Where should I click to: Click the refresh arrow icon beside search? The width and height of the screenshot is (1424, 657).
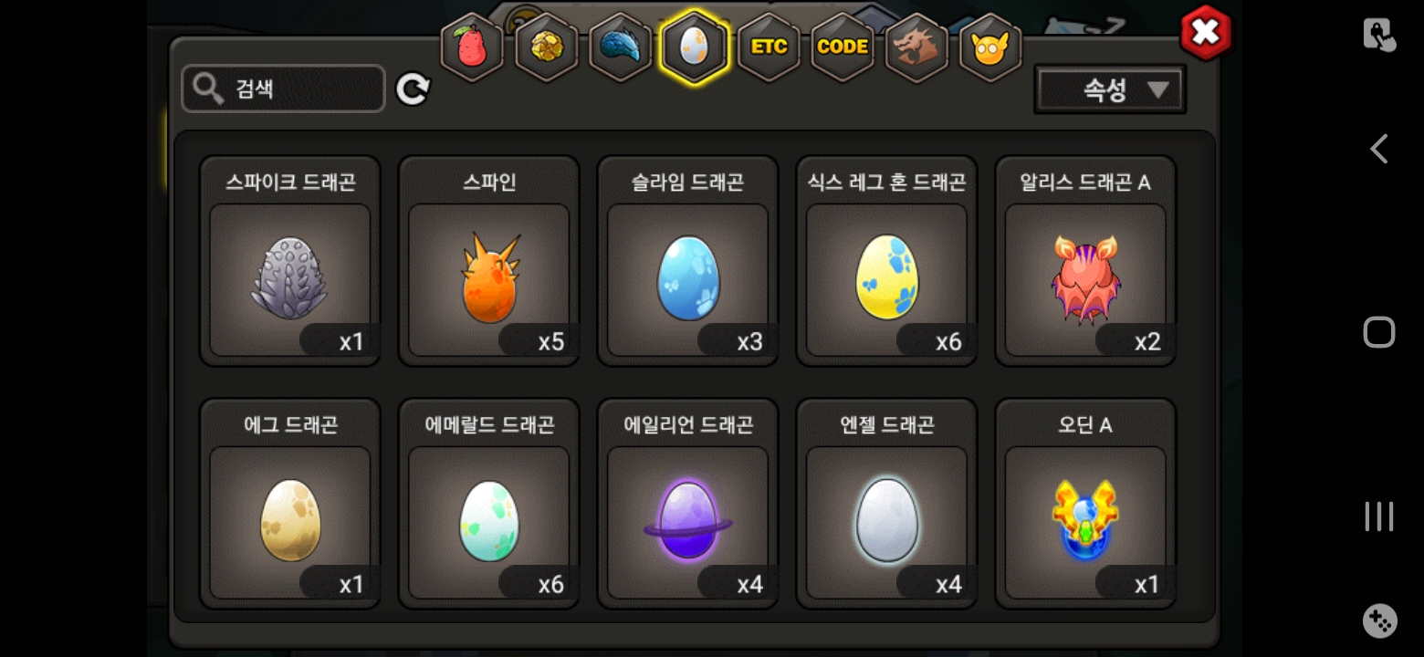[413, 89]
